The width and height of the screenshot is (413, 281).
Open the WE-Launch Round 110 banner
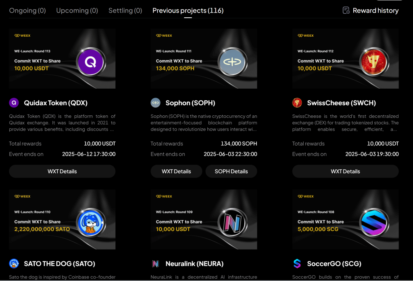click(62, 219)
